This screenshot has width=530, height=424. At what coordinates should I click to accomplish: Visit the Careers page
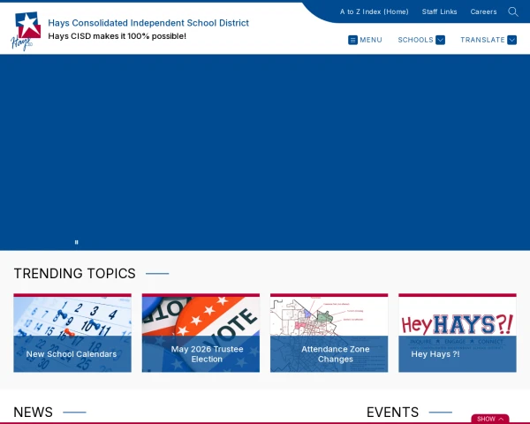tap(483, 11)
